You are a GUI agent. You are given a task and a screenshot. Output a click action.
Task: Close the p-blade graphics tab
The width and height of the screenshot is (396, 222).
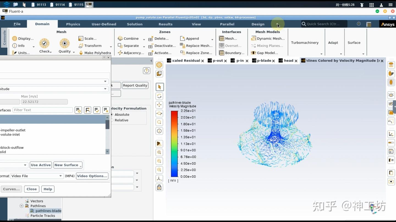tap(274, 61)
